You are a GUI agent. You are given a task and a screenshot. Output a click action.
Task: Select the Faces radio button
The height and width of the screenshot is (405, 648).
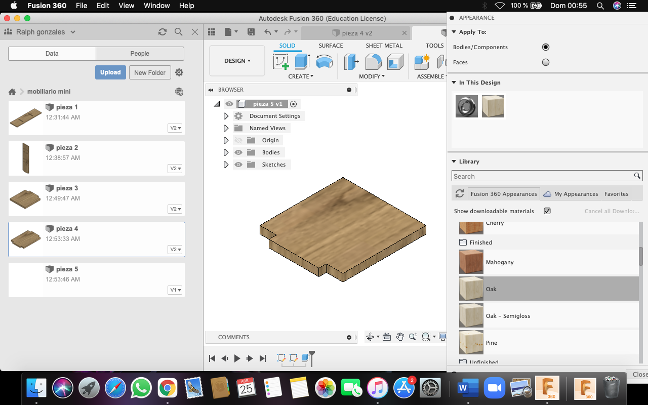[545, 62]
